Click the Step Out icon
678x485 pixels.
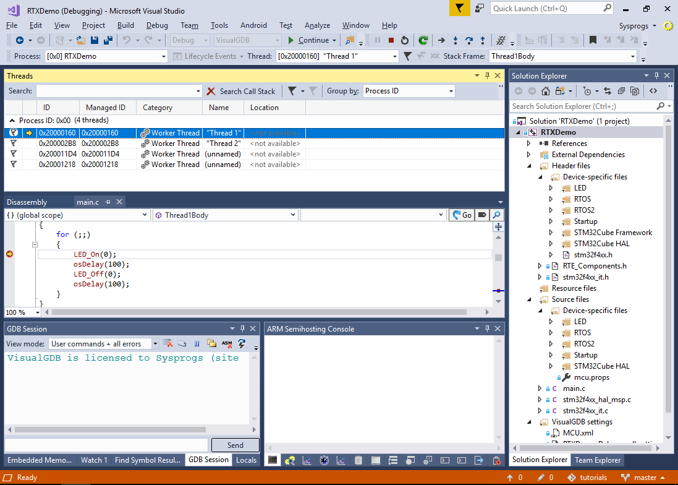(x=483, y=40)
